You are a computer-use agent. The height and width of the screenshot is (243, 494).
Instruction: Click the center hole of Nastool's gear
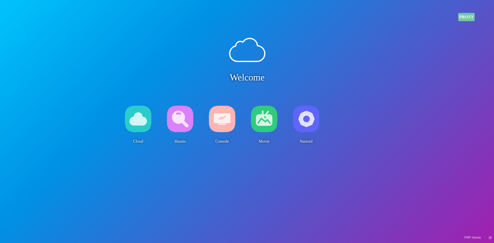[306, 119]
